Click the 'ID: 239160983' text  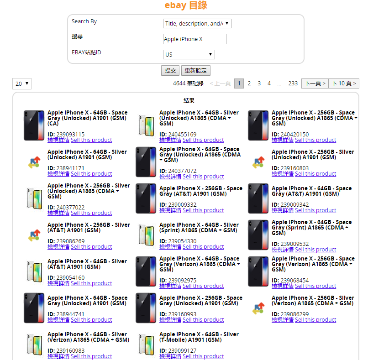(x=66, y=350)
